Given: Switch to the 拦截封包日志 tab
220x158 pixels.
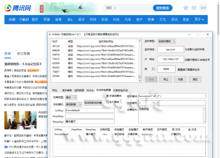Looking at the screenshot, I should (x=121, y=90).
